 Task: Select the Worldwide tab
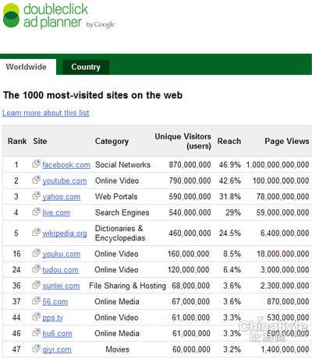click(x=27, y=67)
